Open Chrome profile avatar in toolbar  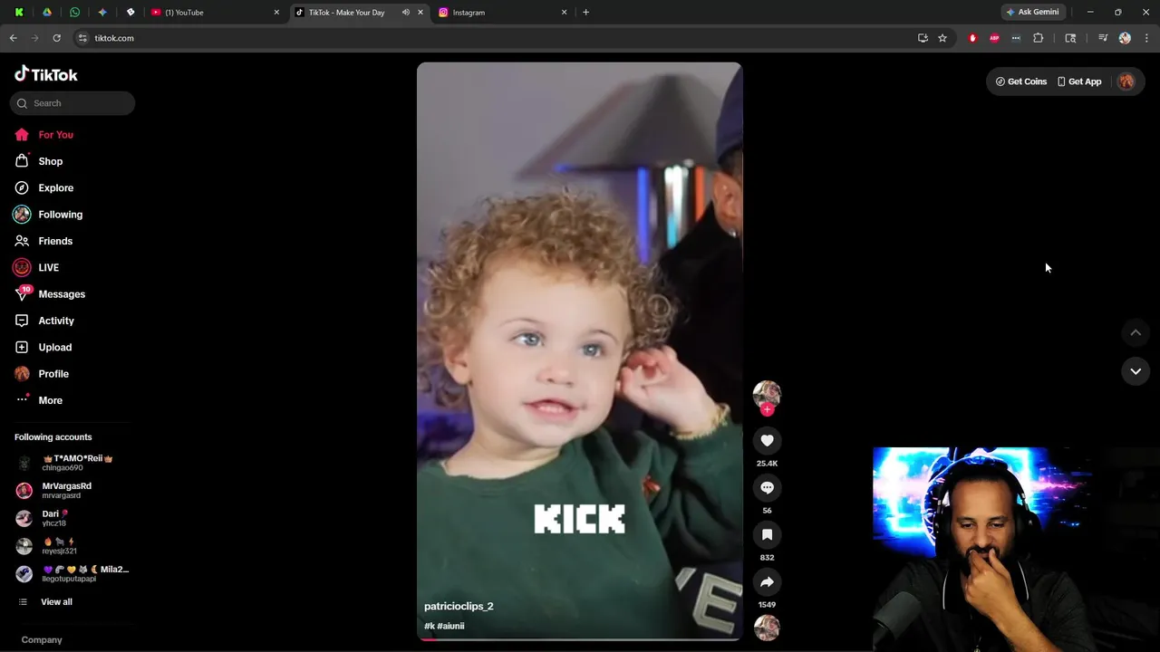[x=1125, y=38]
